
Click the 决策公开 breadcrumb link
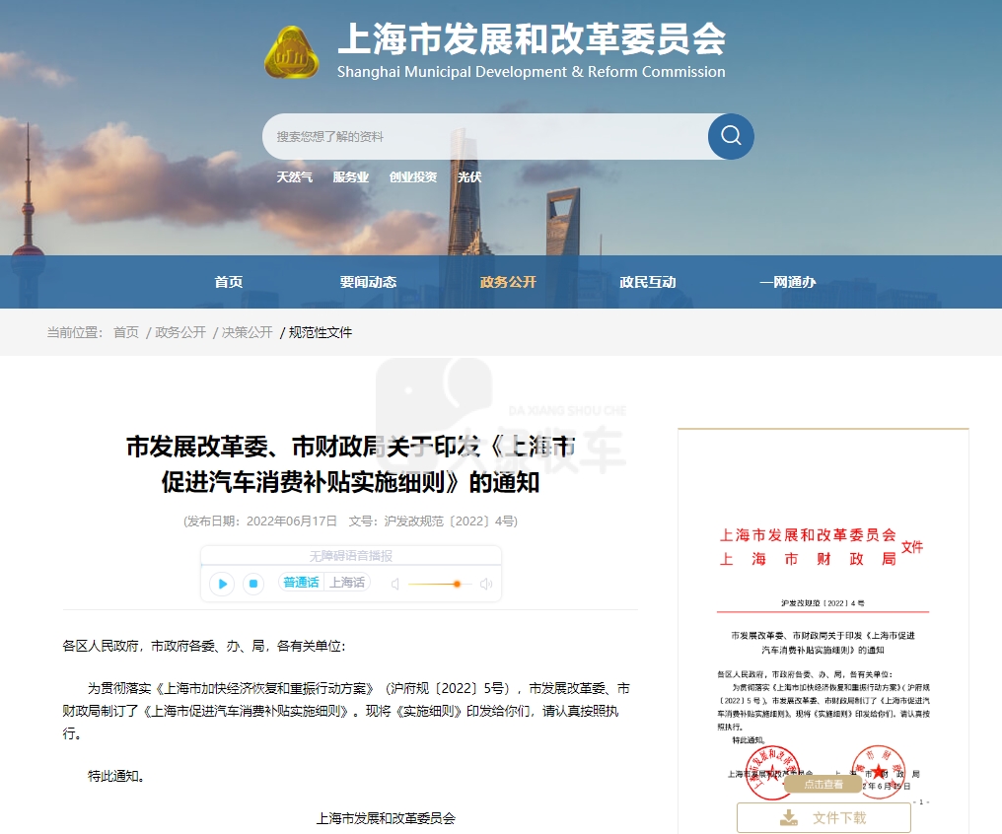pyautogui.click(x=247, y=332)
